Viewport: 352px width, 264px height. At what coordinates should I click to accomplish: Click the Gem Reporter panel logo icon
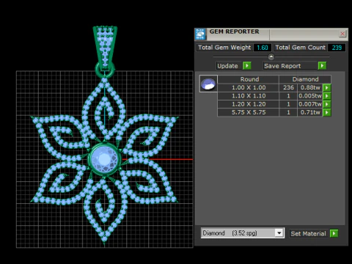(x=200, y=34)
